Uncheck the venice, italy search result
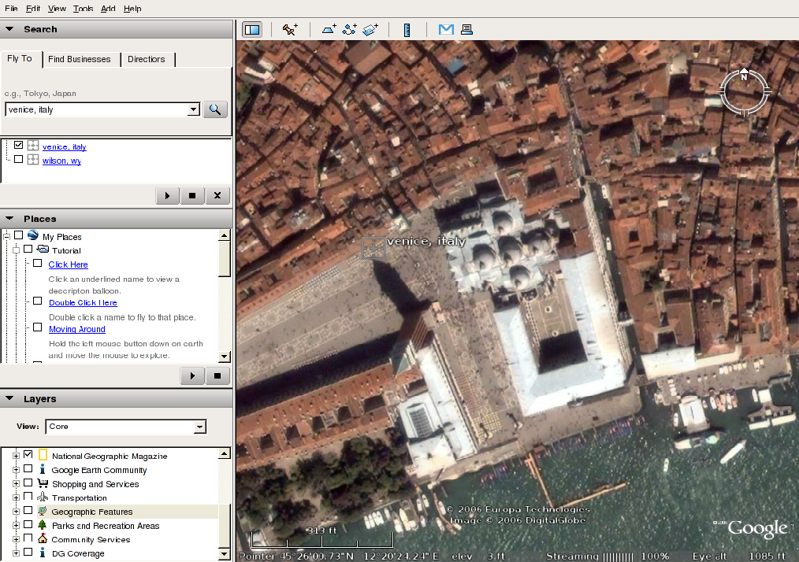The image size is (799, 562). tap(18, 145)
